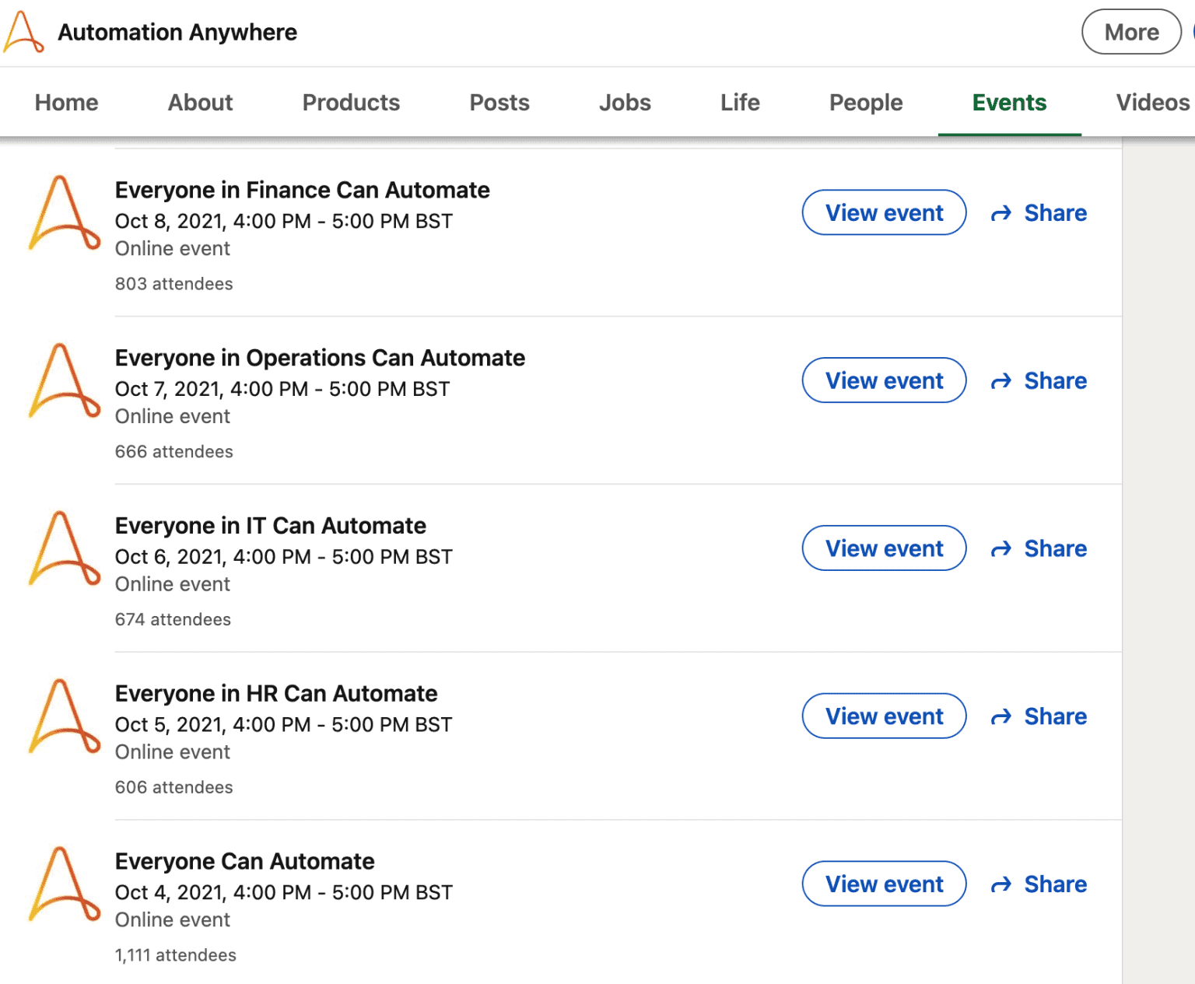Click logo icon beside Everyone in IT event

coord(64,549)
